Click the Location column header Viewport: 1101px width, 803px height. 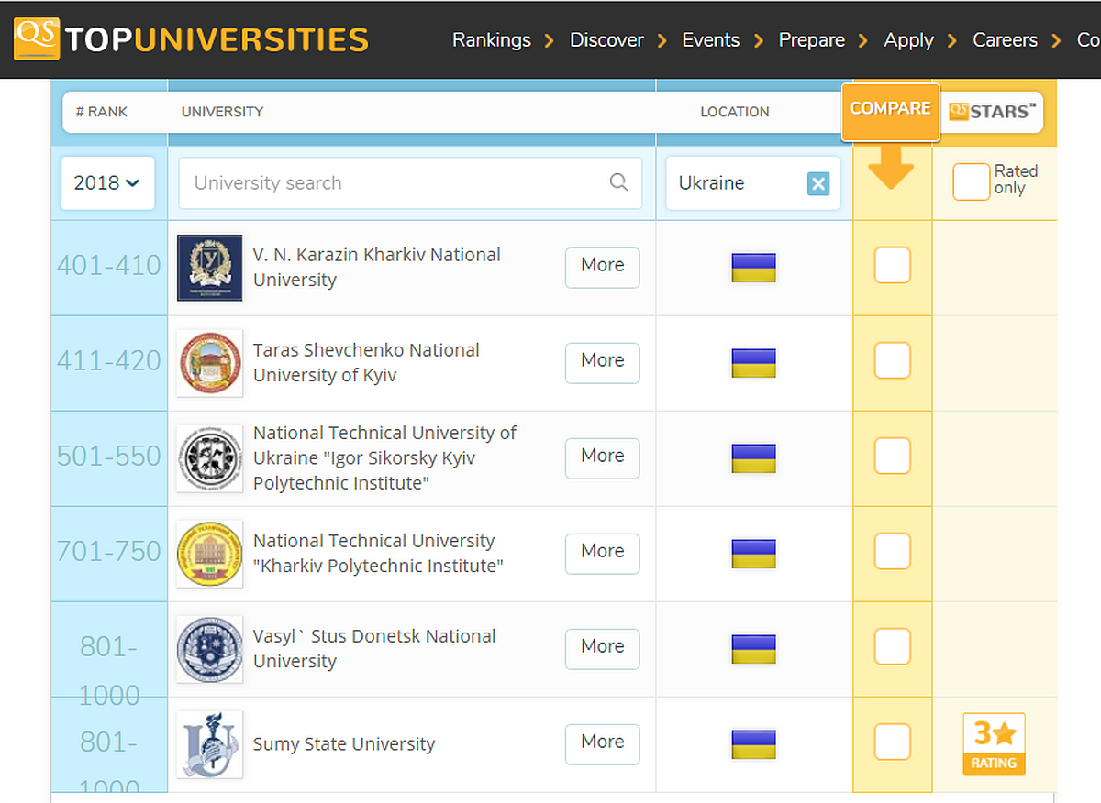(x=735, y=112)
